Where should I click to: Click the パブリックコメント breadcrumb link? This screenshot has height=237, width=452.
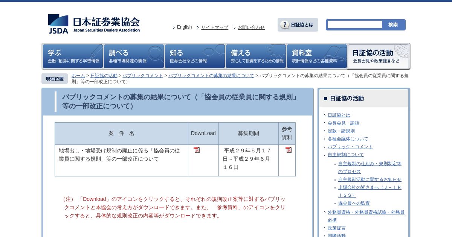coord(143,76)
